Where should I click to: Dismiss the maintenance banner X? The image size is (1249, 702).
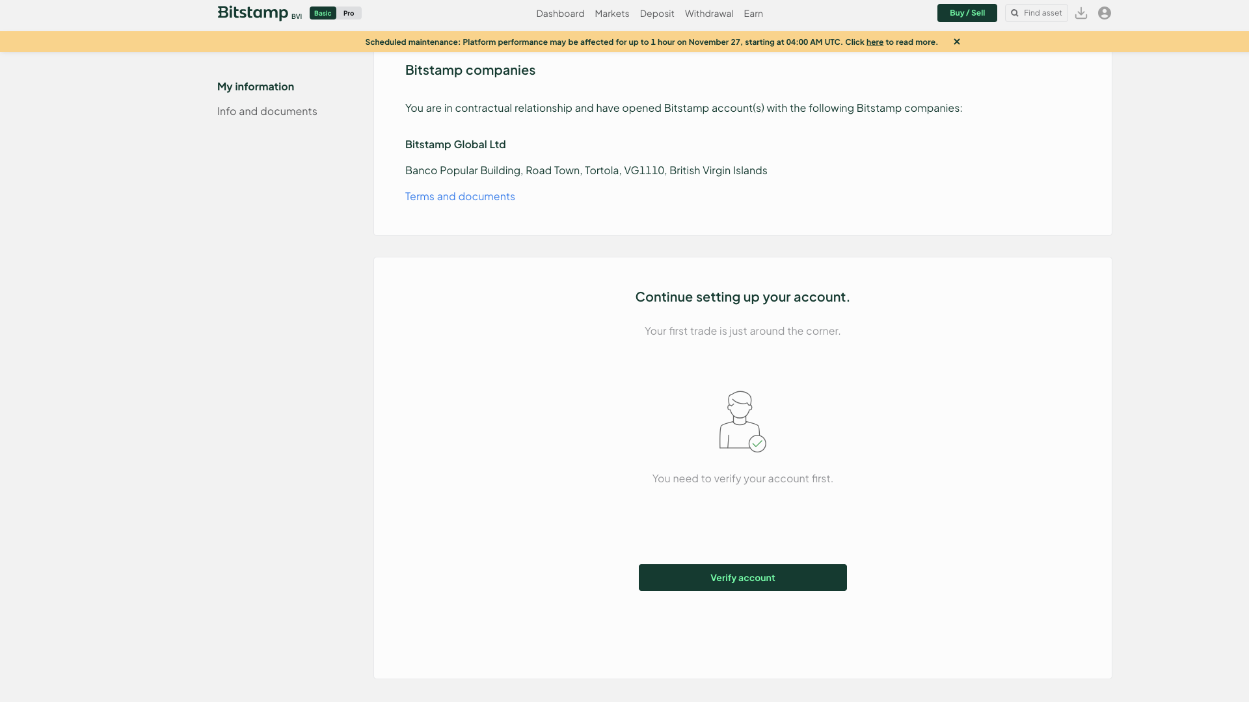click(957, 42)
